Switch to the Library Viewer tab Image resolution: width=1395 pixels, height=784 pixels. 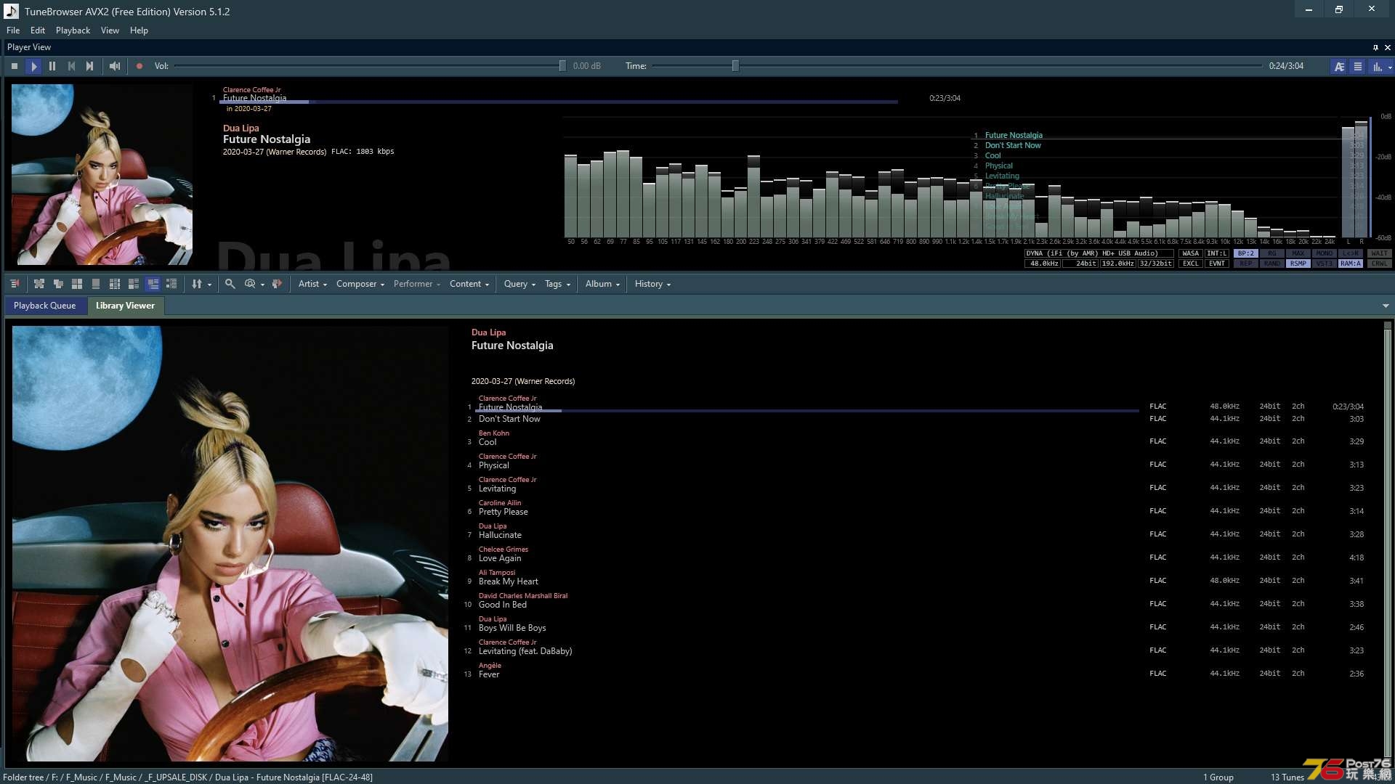point(125,306)
